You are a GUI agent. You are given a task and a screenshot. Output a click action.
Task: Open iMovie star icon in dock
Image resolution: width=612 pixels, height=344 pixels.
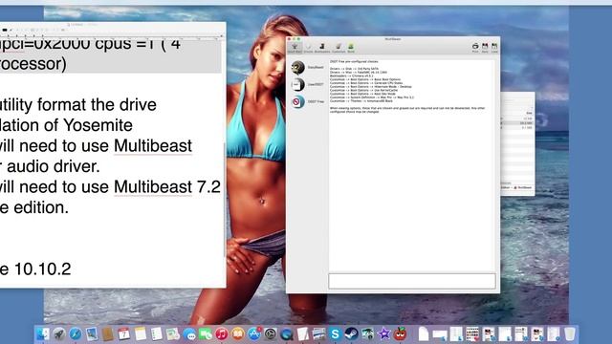click(x=384, y=333)
